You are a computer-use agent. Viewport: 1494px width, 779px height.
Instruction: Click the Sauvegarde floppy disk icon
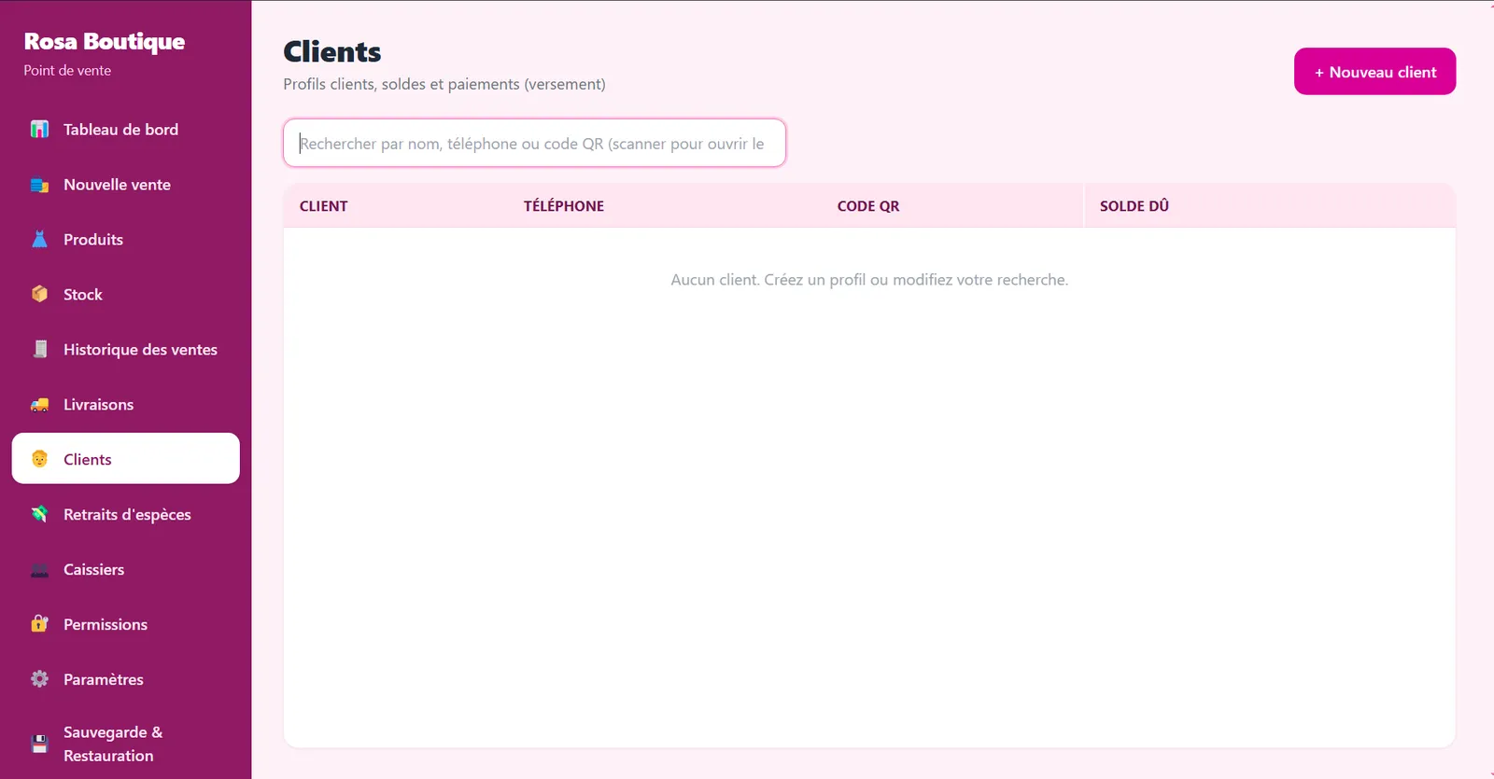tap(39, 744)
